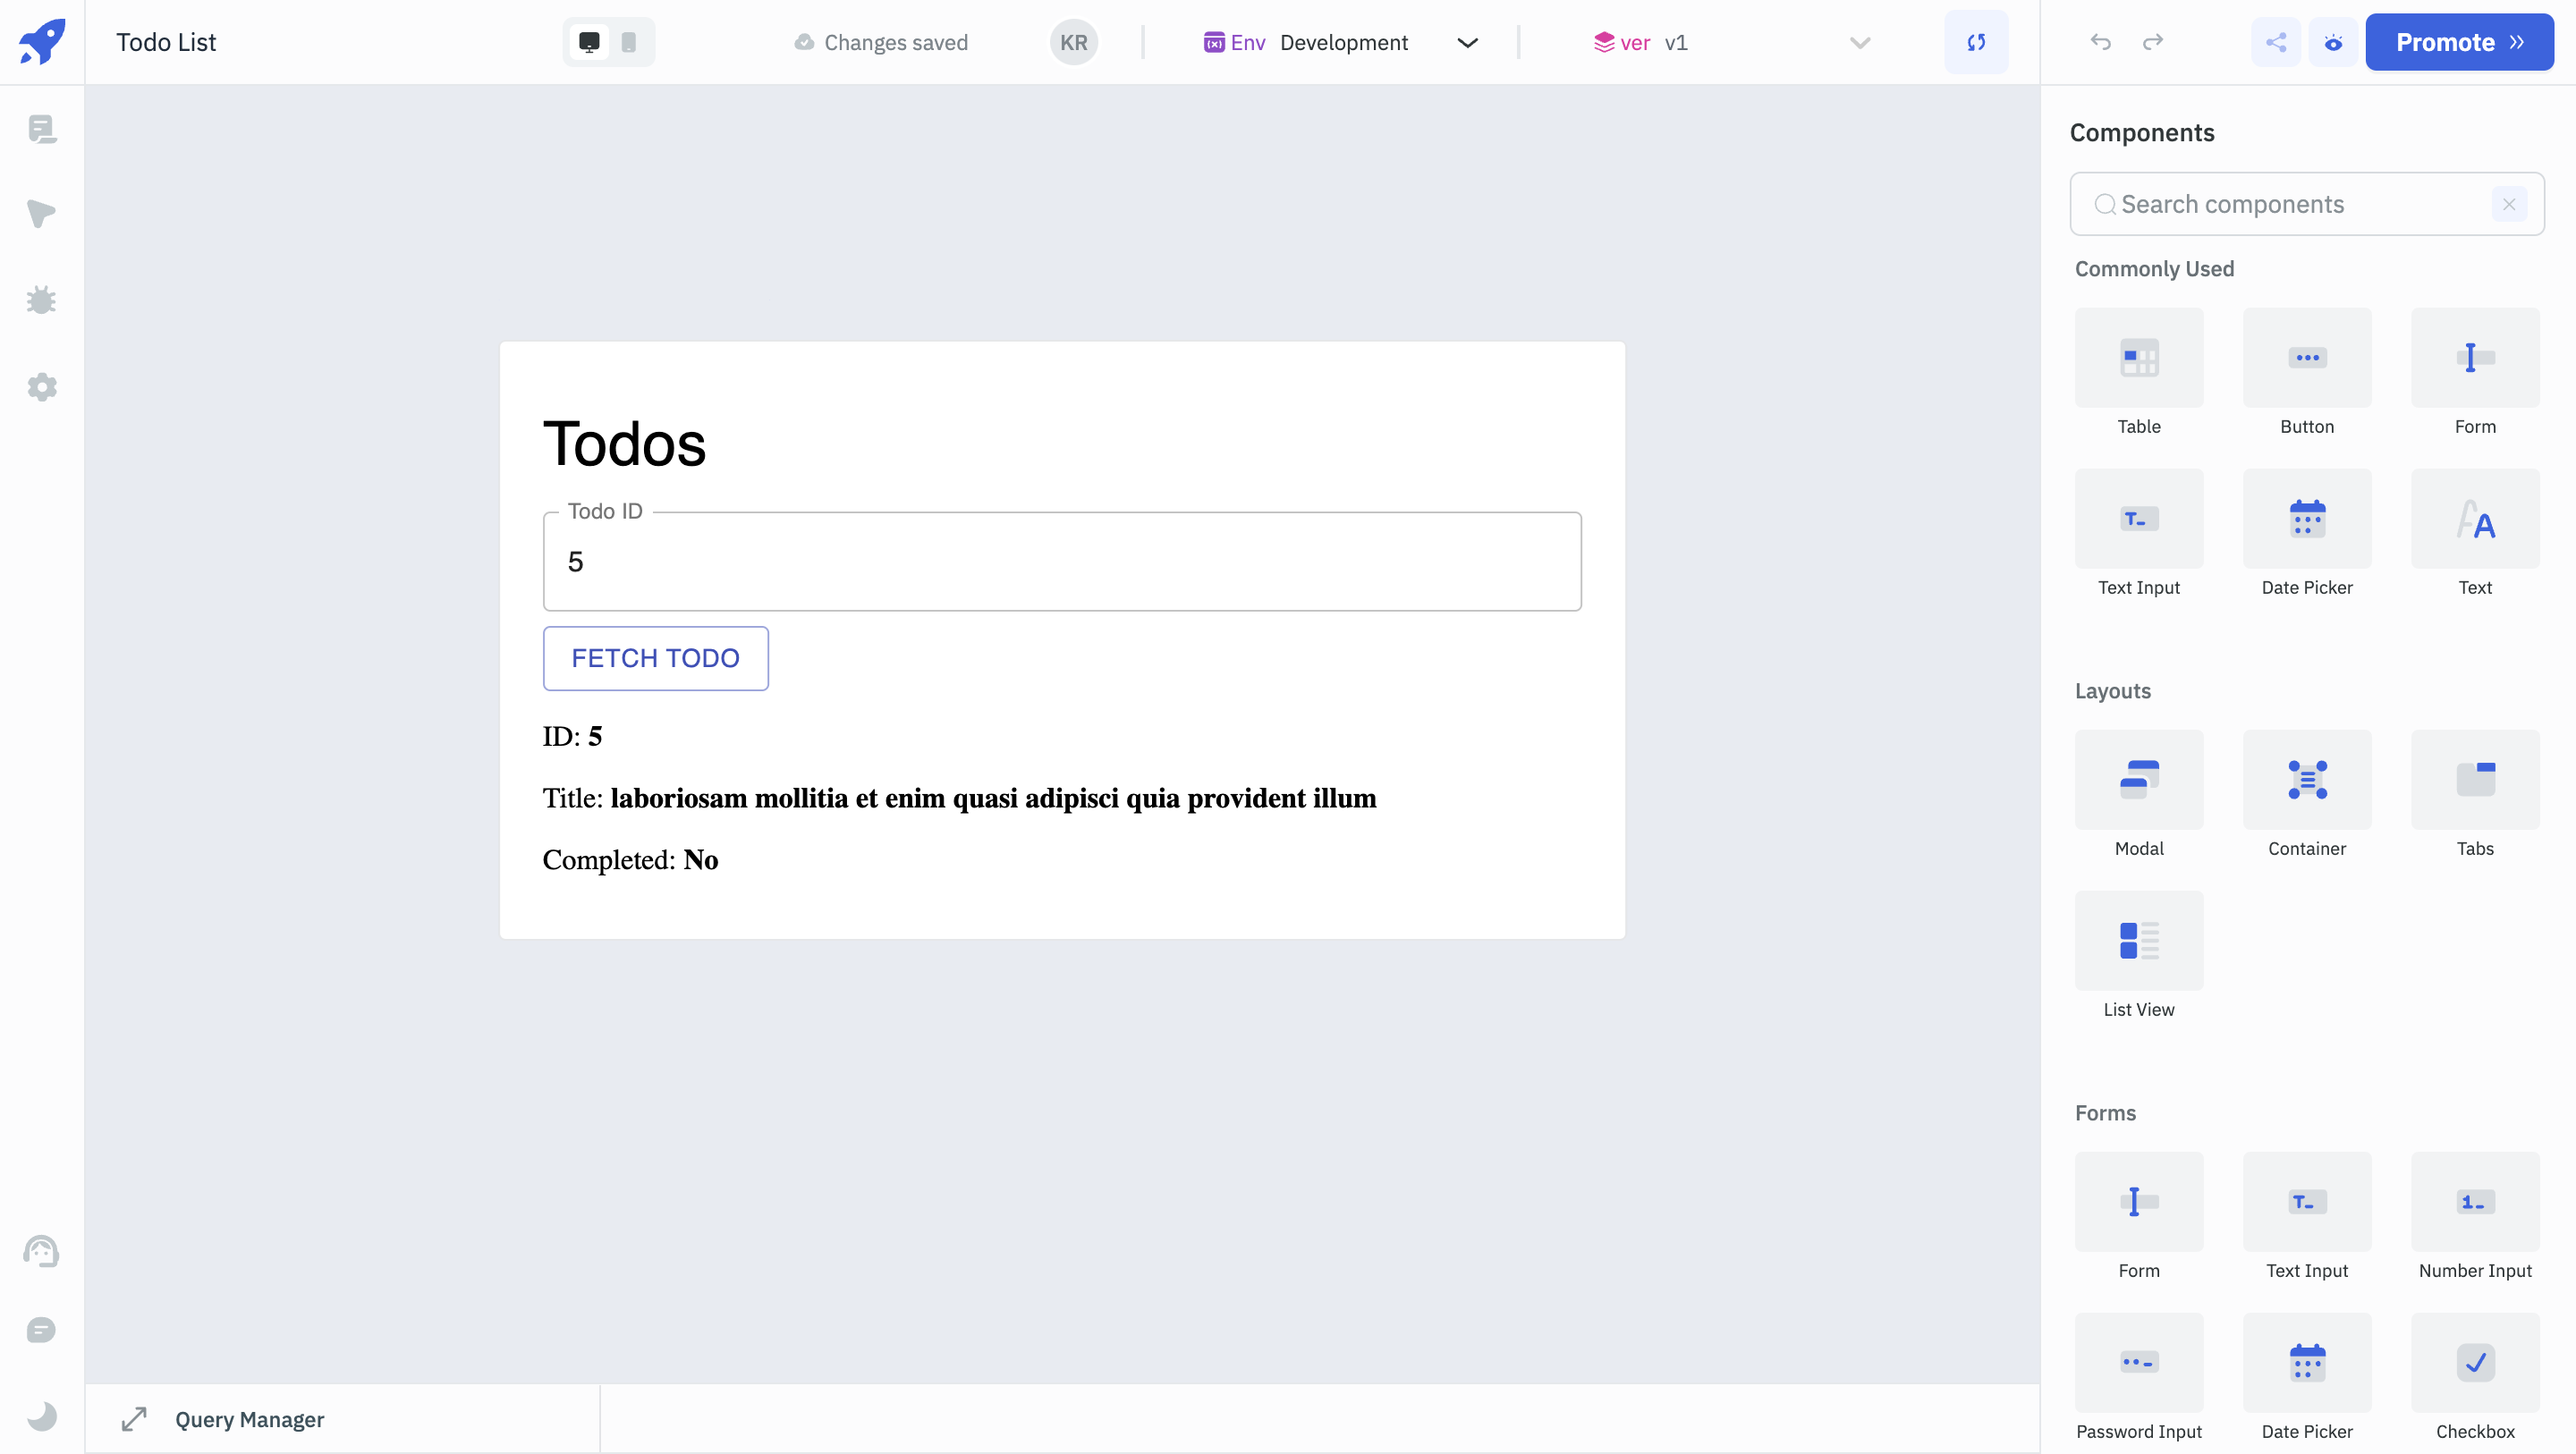Open the inspector icon in left sidebar
2576x1454 pixels.
pyautogui.click(x=41, y=214)
